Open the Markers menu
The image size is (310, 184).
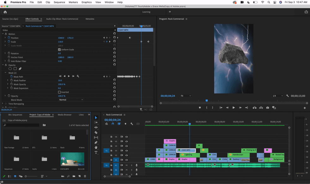73,2
